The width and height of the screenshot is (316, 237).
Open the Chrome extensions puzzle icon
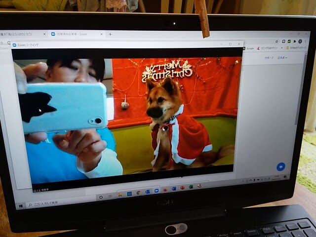coord(295,41)
